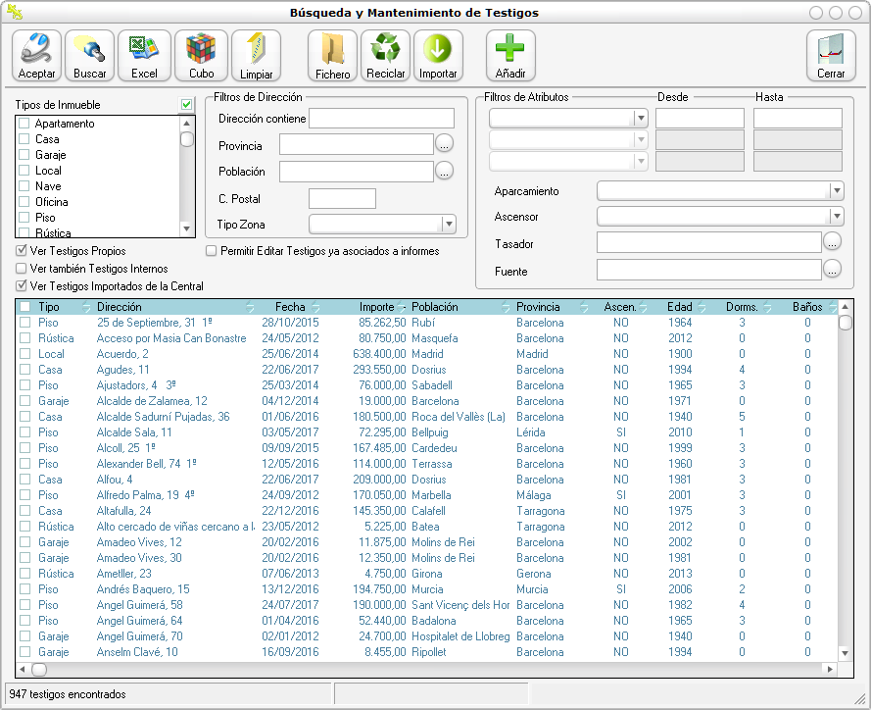Image resolution: width=871 pixels, height=710 pixels.
Task: Click the Aceptar mouse icon button
Action: [x=37, y=55]
